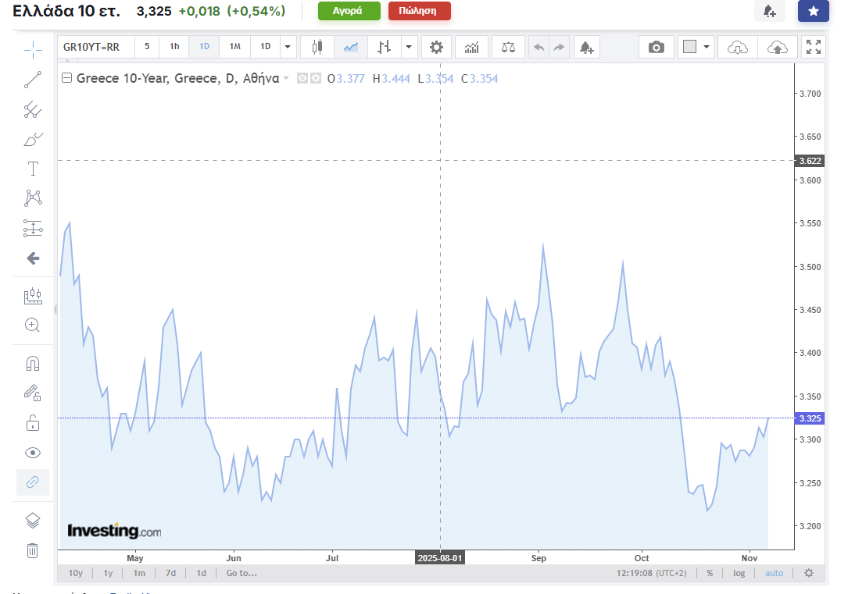Open chart settings gear icon

(436, 47)
